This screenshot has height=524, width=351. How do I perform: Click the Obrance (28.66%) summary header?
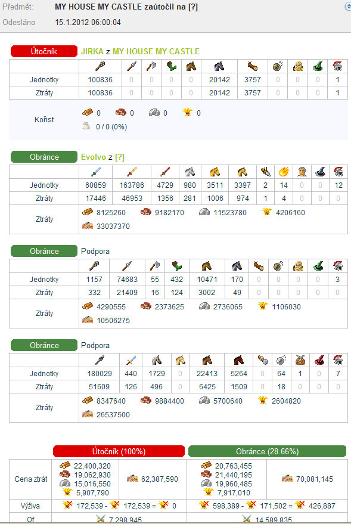267,451
